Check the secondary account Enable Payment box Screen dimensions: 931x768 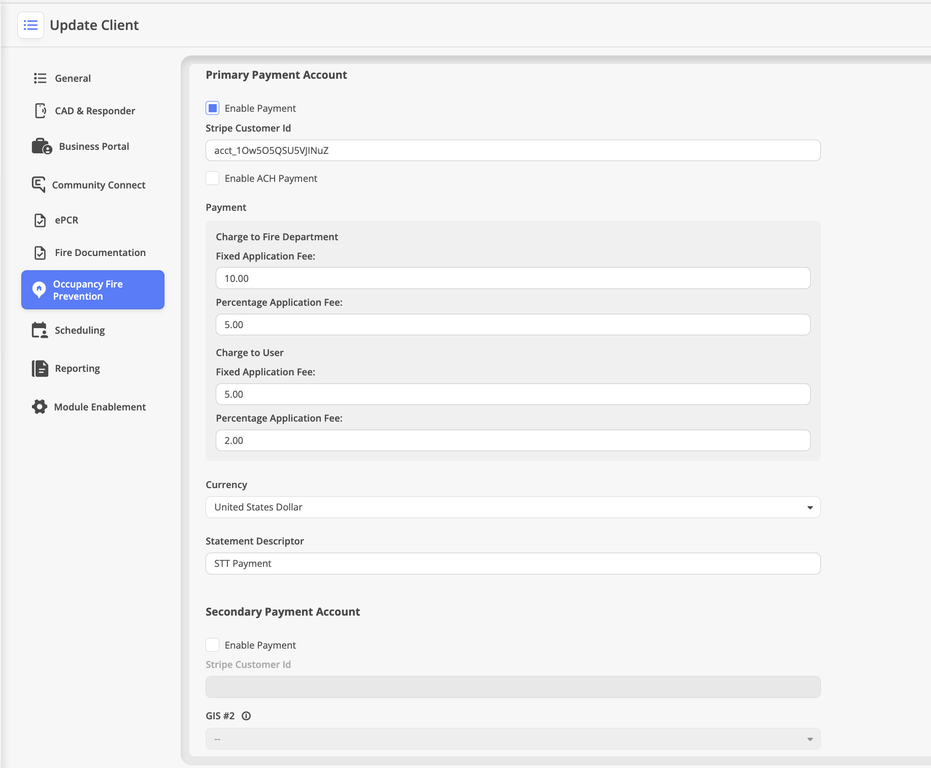pyautogui.click(x=213, y=645)
